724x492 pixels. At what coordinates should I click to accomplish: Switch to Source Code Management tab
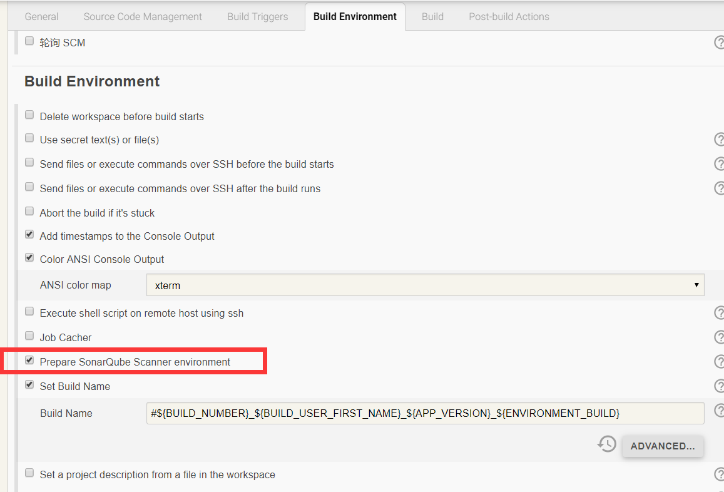[143, 17]
